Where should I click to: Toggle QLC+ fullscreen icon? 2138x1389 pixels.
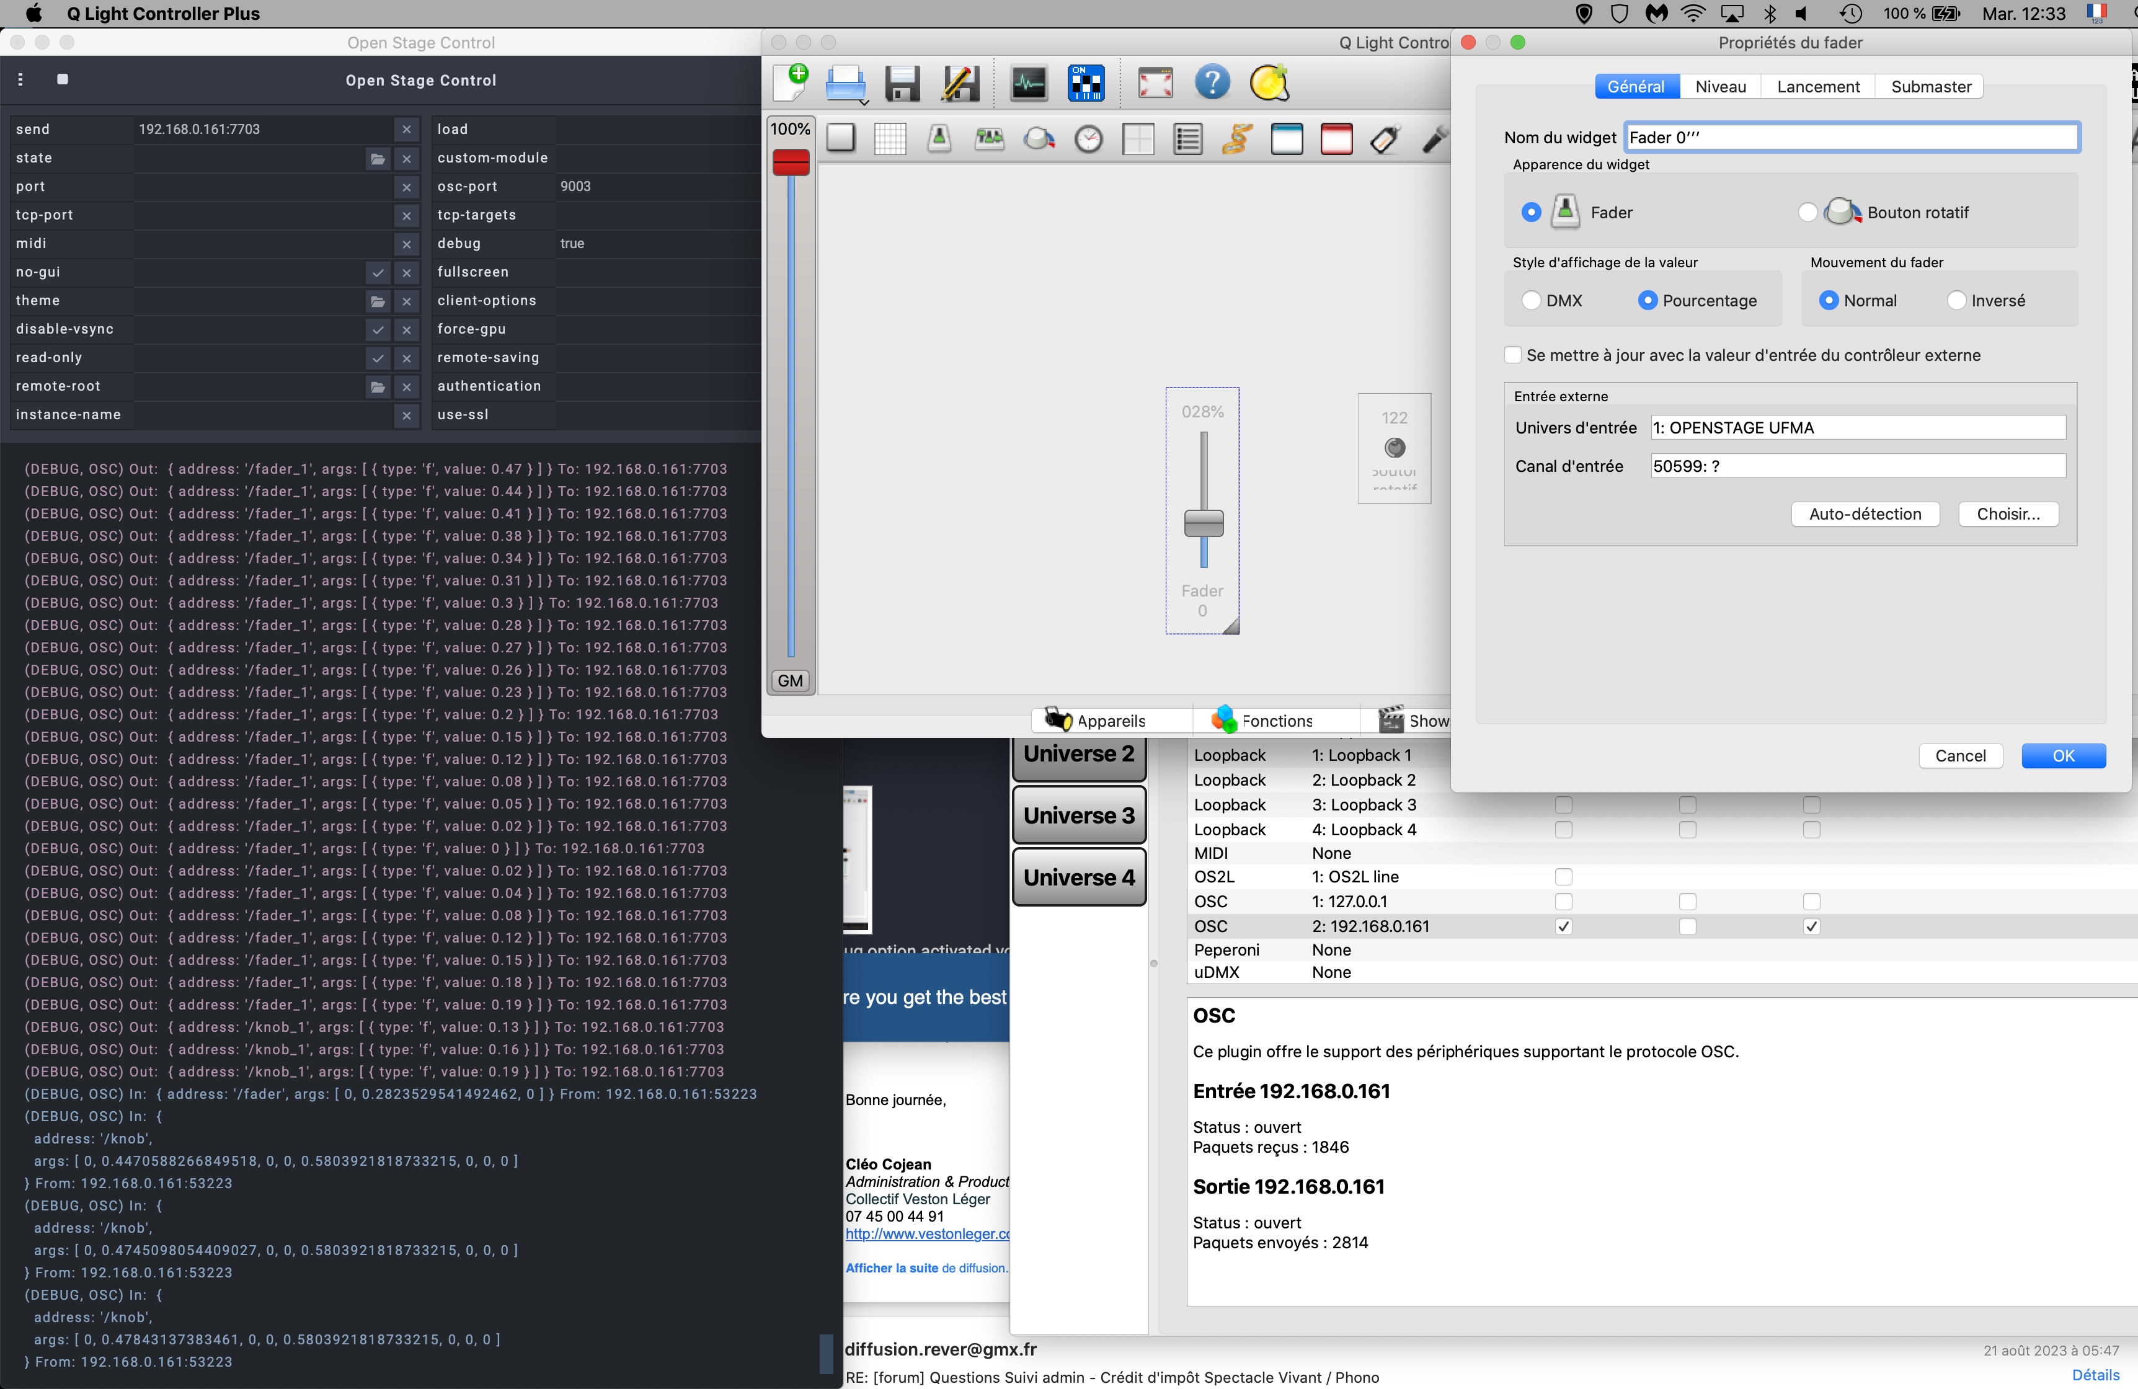[1155, 82]
